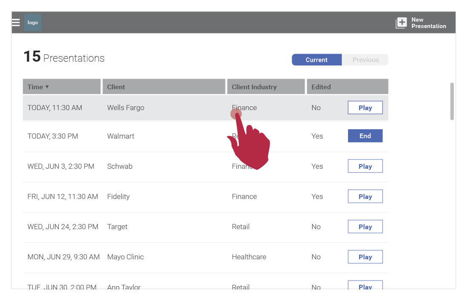Screen dimensions: 468x298
Task: Select the Fidelity client cell
Action: pos(118,196)
